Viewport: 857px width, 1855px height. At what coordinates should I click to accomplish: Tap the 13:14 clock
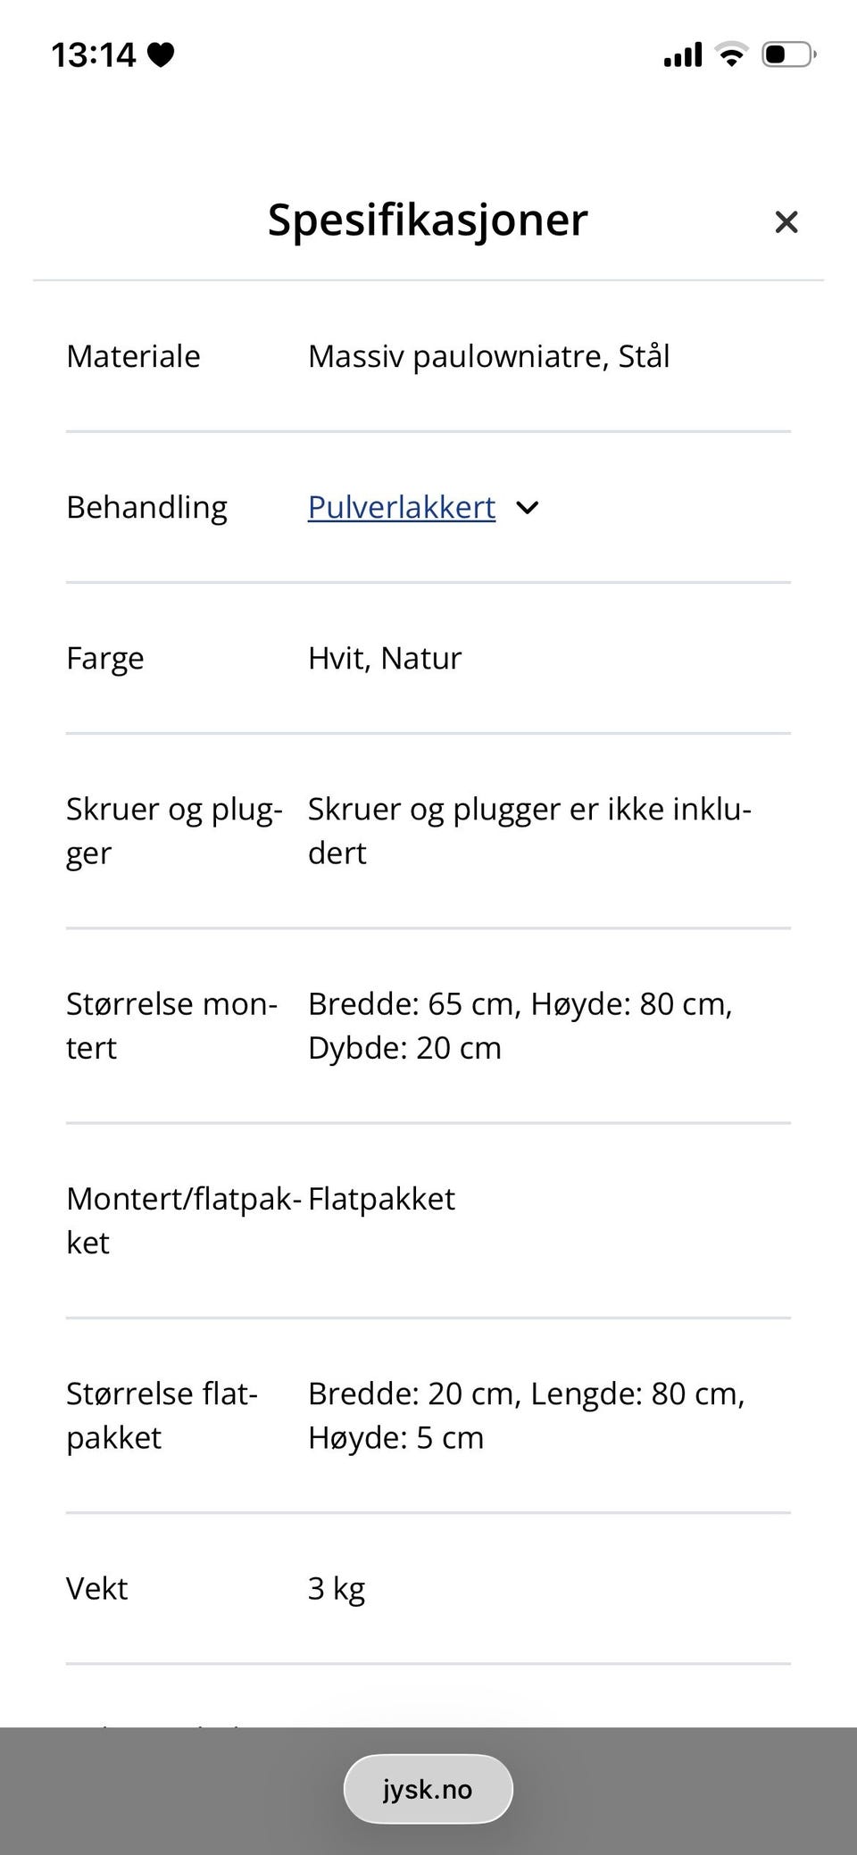pyautogui.click(x=93, y=55)
